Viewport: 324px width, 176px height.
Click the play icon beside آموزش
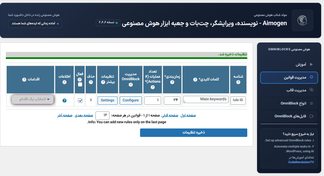pyautogui.click(x=311, y=64)
